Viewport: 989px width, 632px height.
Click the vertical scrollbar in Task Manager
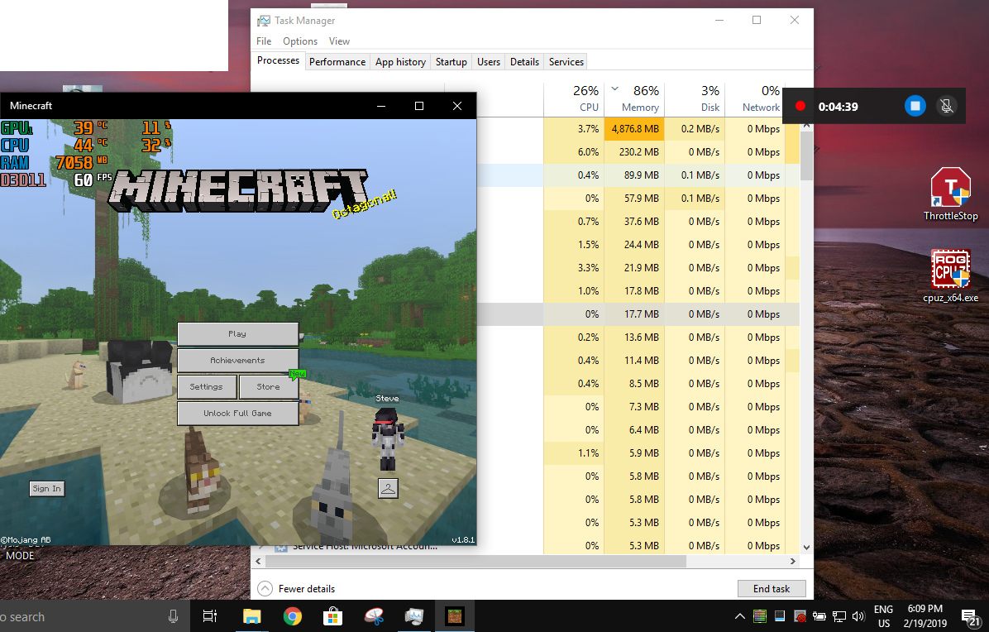[x=806, y=156]
